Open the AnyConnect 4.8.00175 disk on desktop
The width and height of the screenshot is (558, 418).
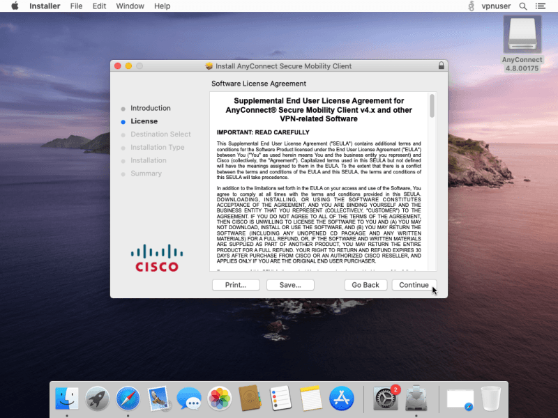coord(522,35)
